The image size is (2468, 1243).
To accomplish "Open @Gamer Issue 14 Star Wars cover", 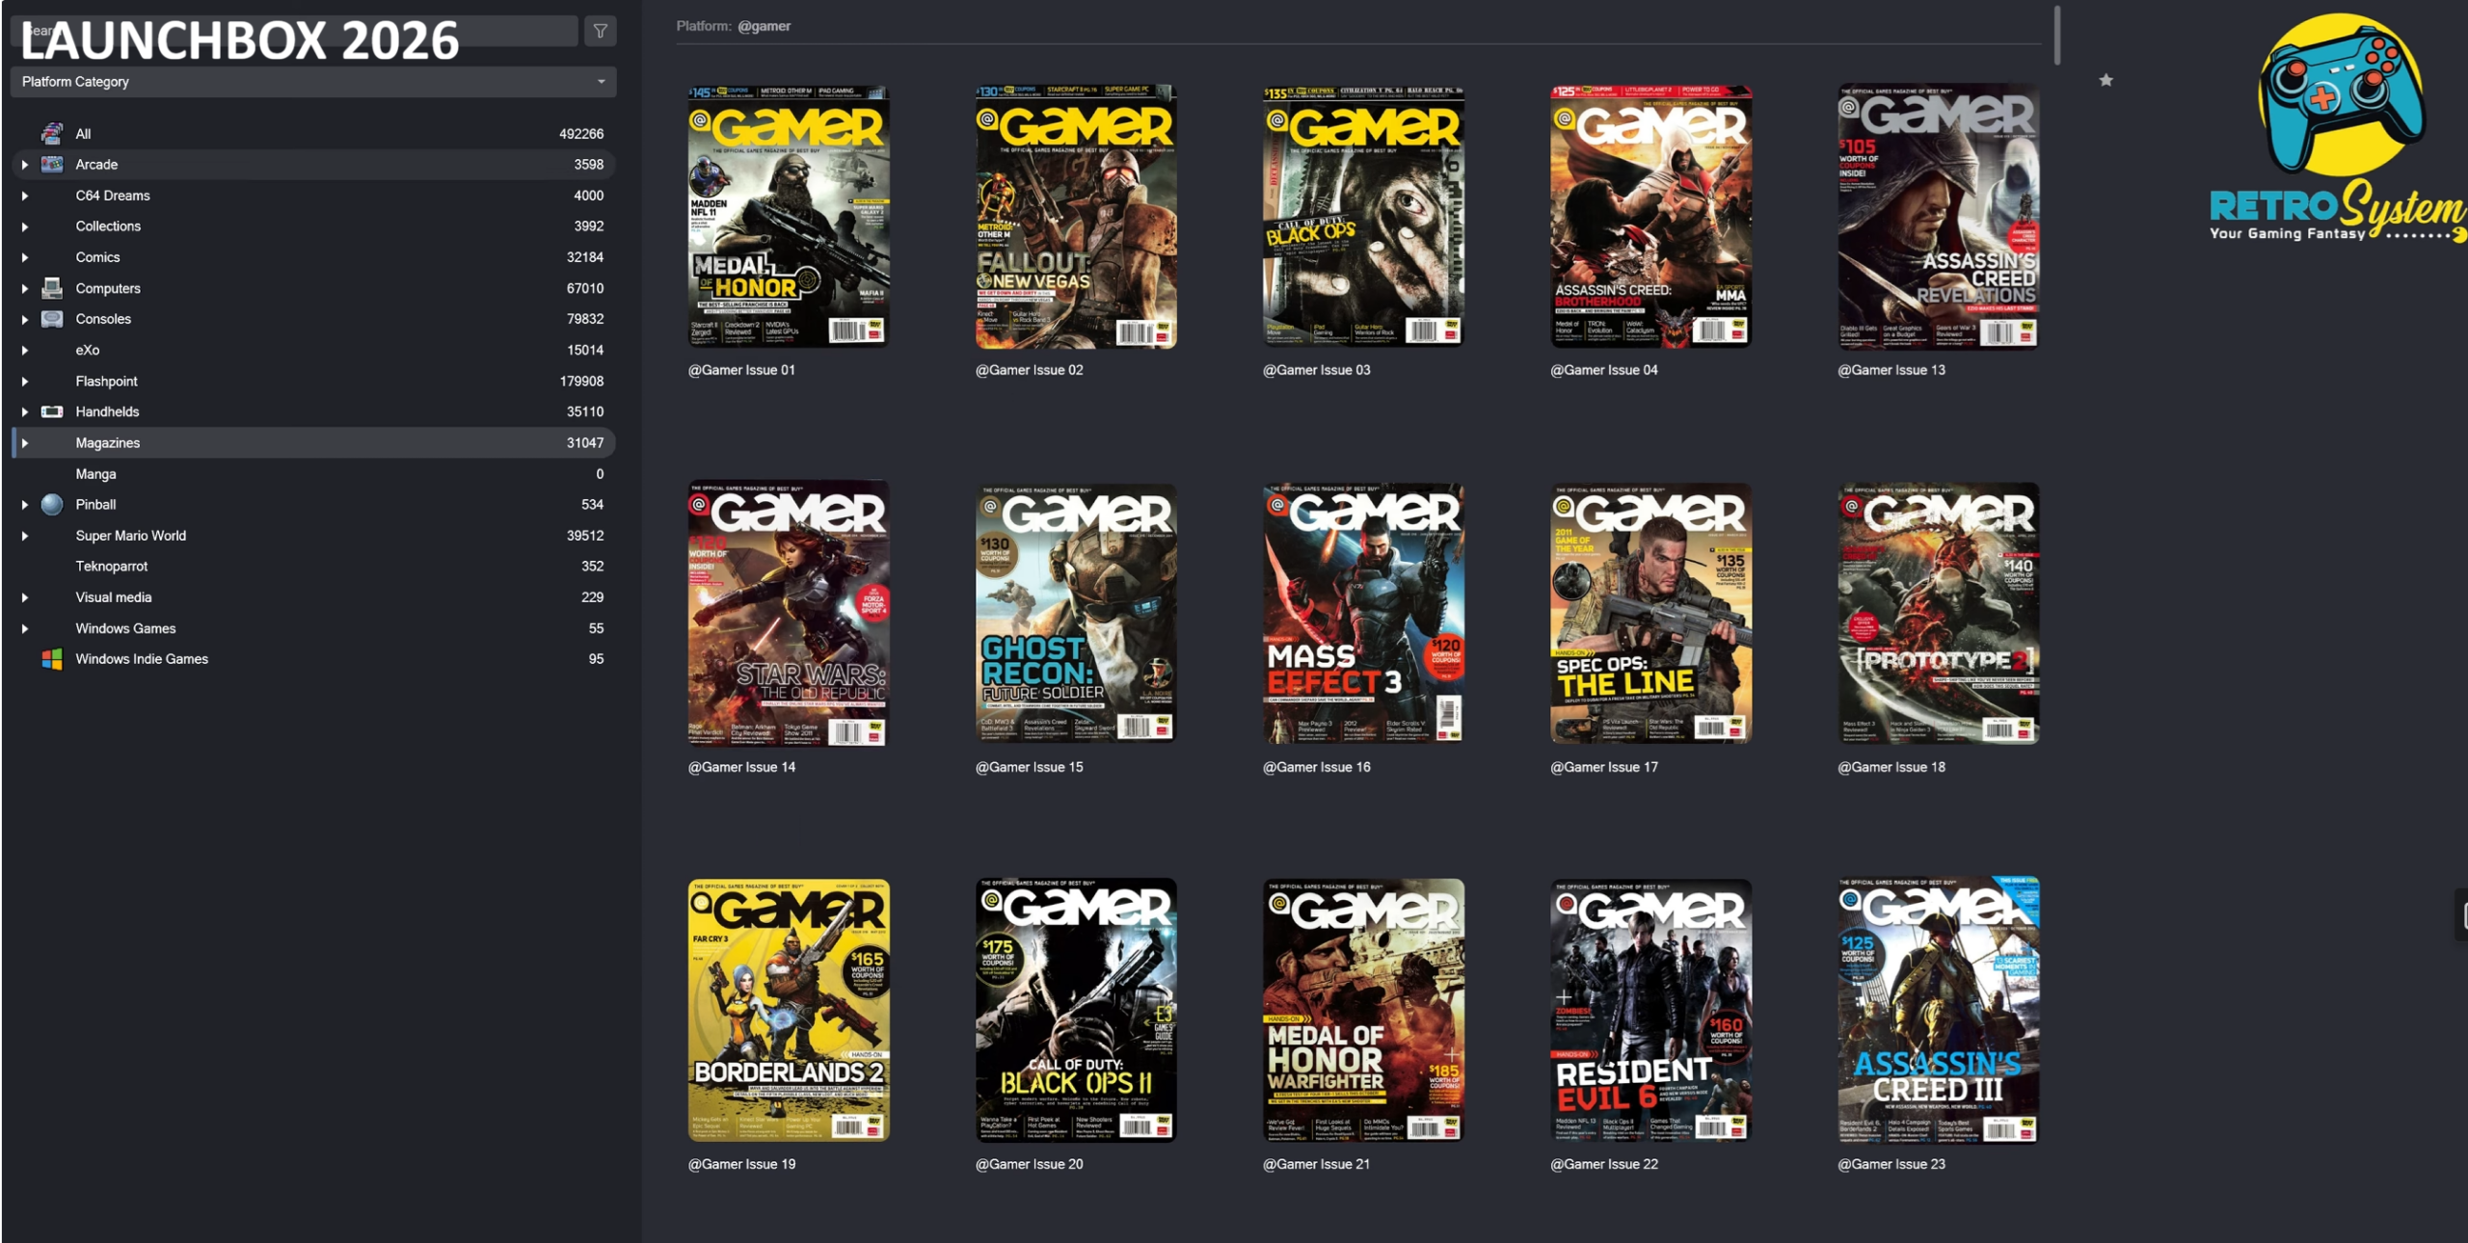I will point(789,613).
